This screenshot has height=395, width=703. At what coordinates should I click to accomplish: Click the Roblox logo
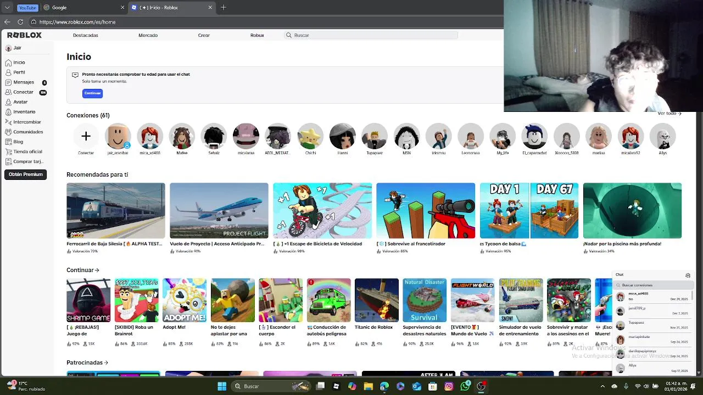coord(24,35)
